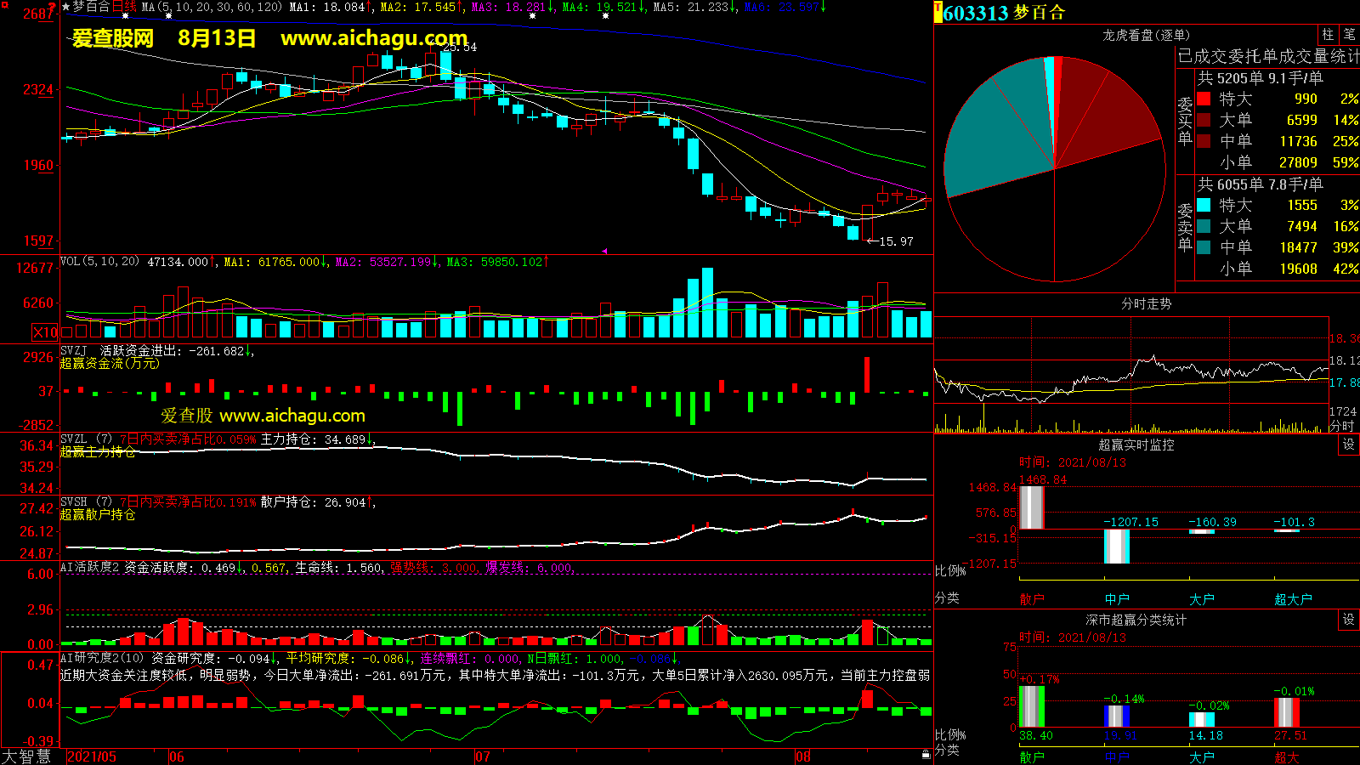
Task: Click the 07 month marker on time axis
Action: [x=483, y=756]
